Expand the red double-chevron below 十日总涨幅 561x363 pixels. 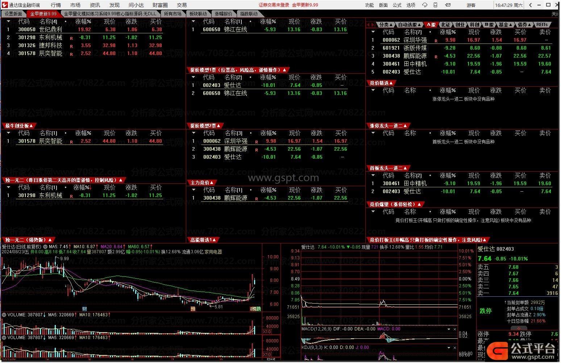click(519, 328)
